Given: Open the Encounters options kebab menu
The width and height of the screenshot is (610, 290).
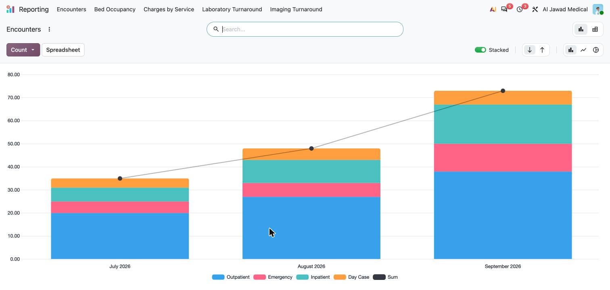Looking at the screenshot, I should [49, 29].
